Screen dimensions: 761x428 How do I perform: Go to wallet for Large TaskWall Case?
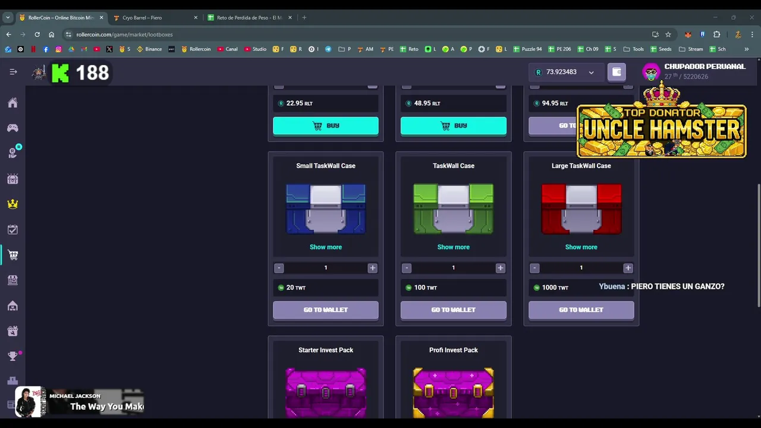coord(581,310)
